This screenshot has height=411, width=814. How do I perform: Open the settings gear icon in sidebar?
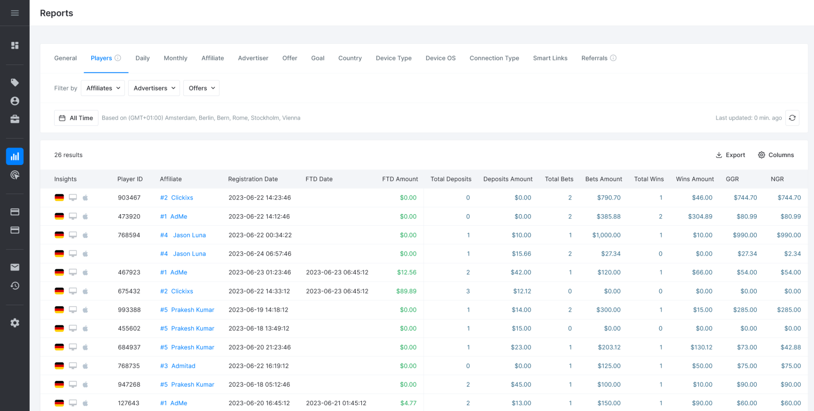coord(15,323)
